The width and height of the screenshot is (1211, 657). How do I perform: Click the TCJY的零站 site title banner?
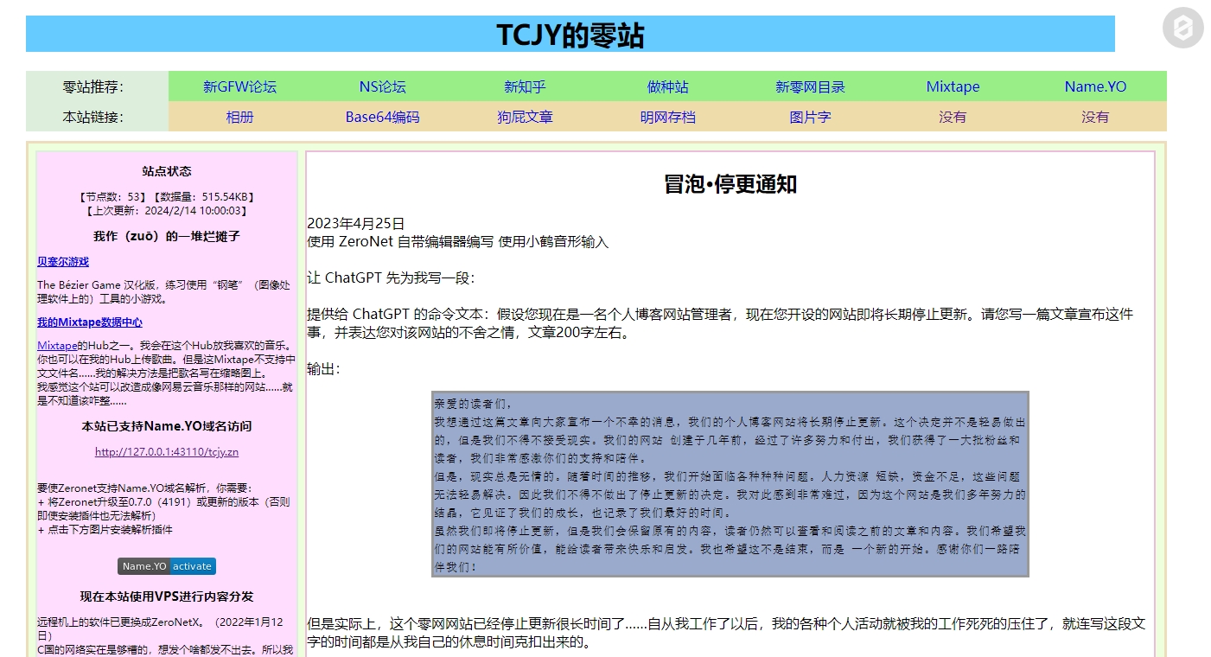point(570,35)
